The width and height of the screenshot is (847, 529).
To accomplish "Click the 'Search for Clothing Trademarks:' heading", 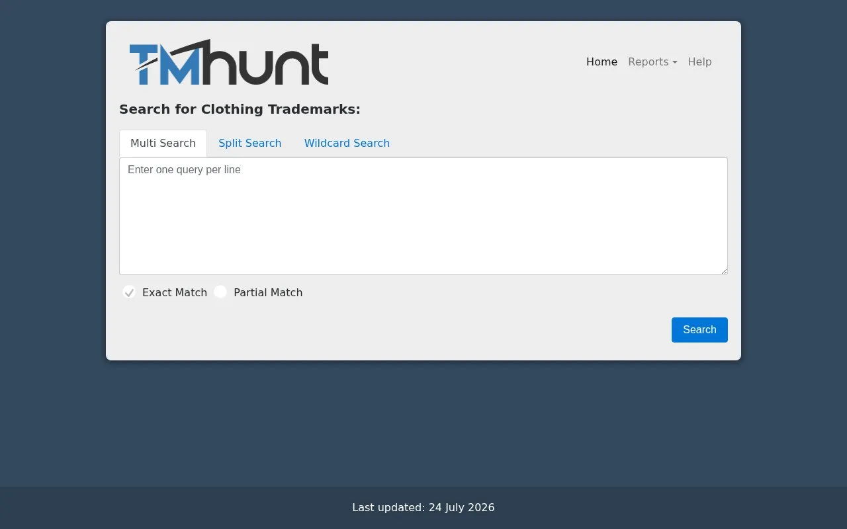I will [240, 109].
